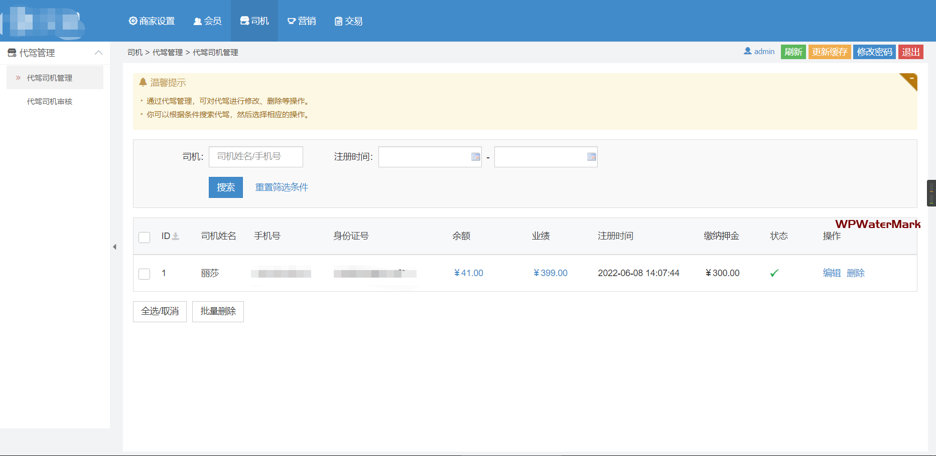Collapse the 代驾管理 sidebar section
936x456 pixels.
coord(98,53)
